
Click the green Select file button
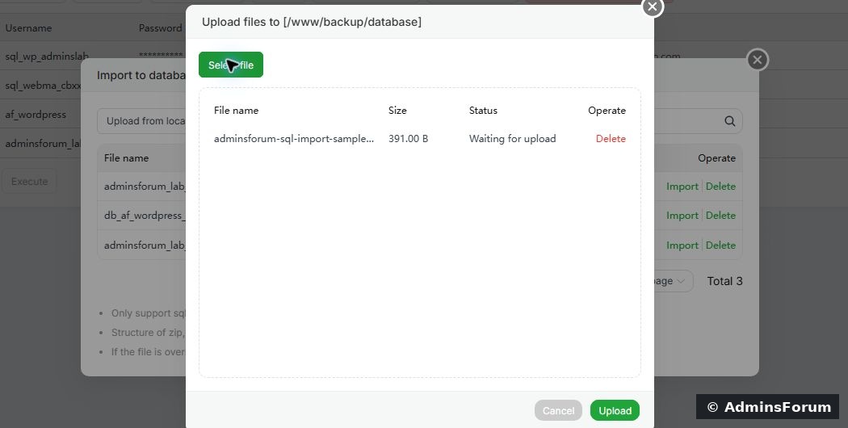click(231, 65)
